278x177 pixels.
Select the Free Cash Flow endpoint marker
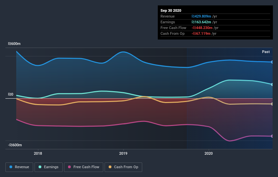(272, 136)
